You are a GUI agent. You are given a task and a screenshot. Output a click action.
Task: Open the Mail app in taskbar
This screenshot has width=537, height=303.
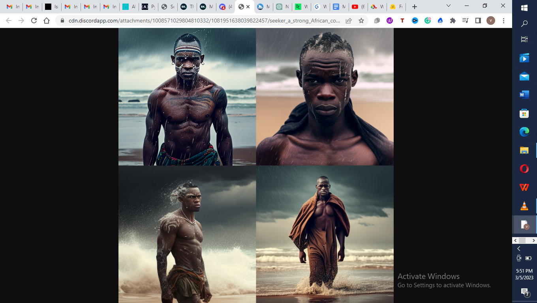524,77
